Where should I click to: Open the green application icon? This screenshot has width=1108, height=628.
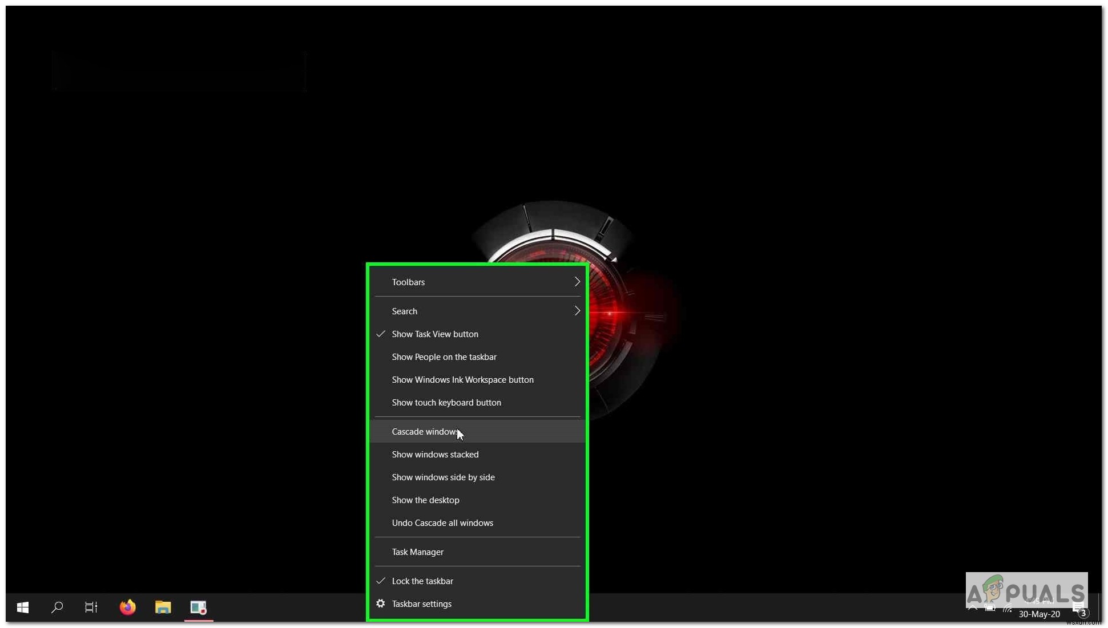pyautogui.click(x=199, y=607)
